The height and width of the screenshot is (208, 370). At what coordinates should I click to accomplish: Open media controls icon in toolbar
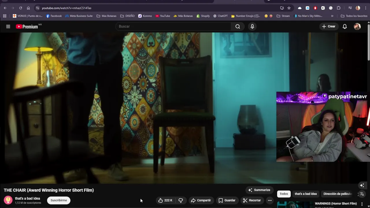(x=350, y=8)
